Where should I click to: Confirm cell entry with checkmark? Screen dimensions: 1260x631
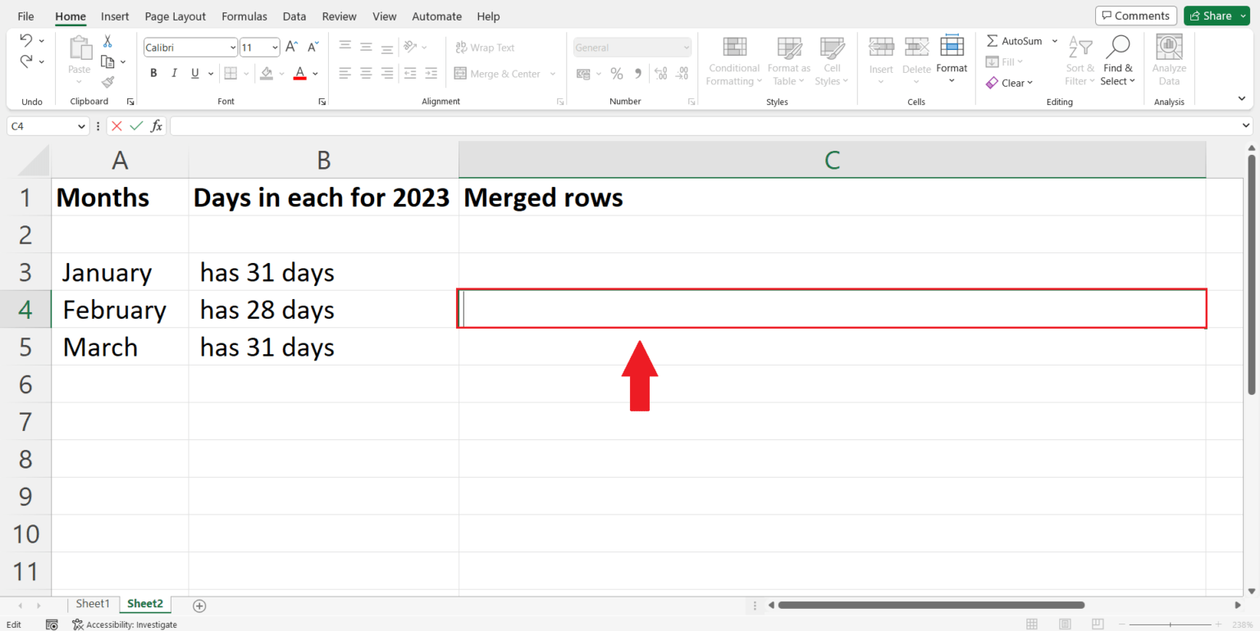(x=136, y=125)
